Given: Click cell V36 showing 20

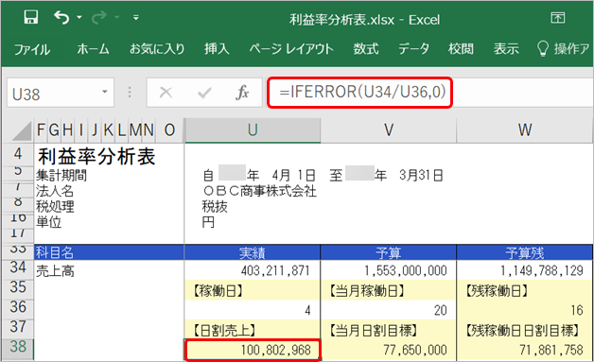Looking at the screenshot, I should pos(389,310).
